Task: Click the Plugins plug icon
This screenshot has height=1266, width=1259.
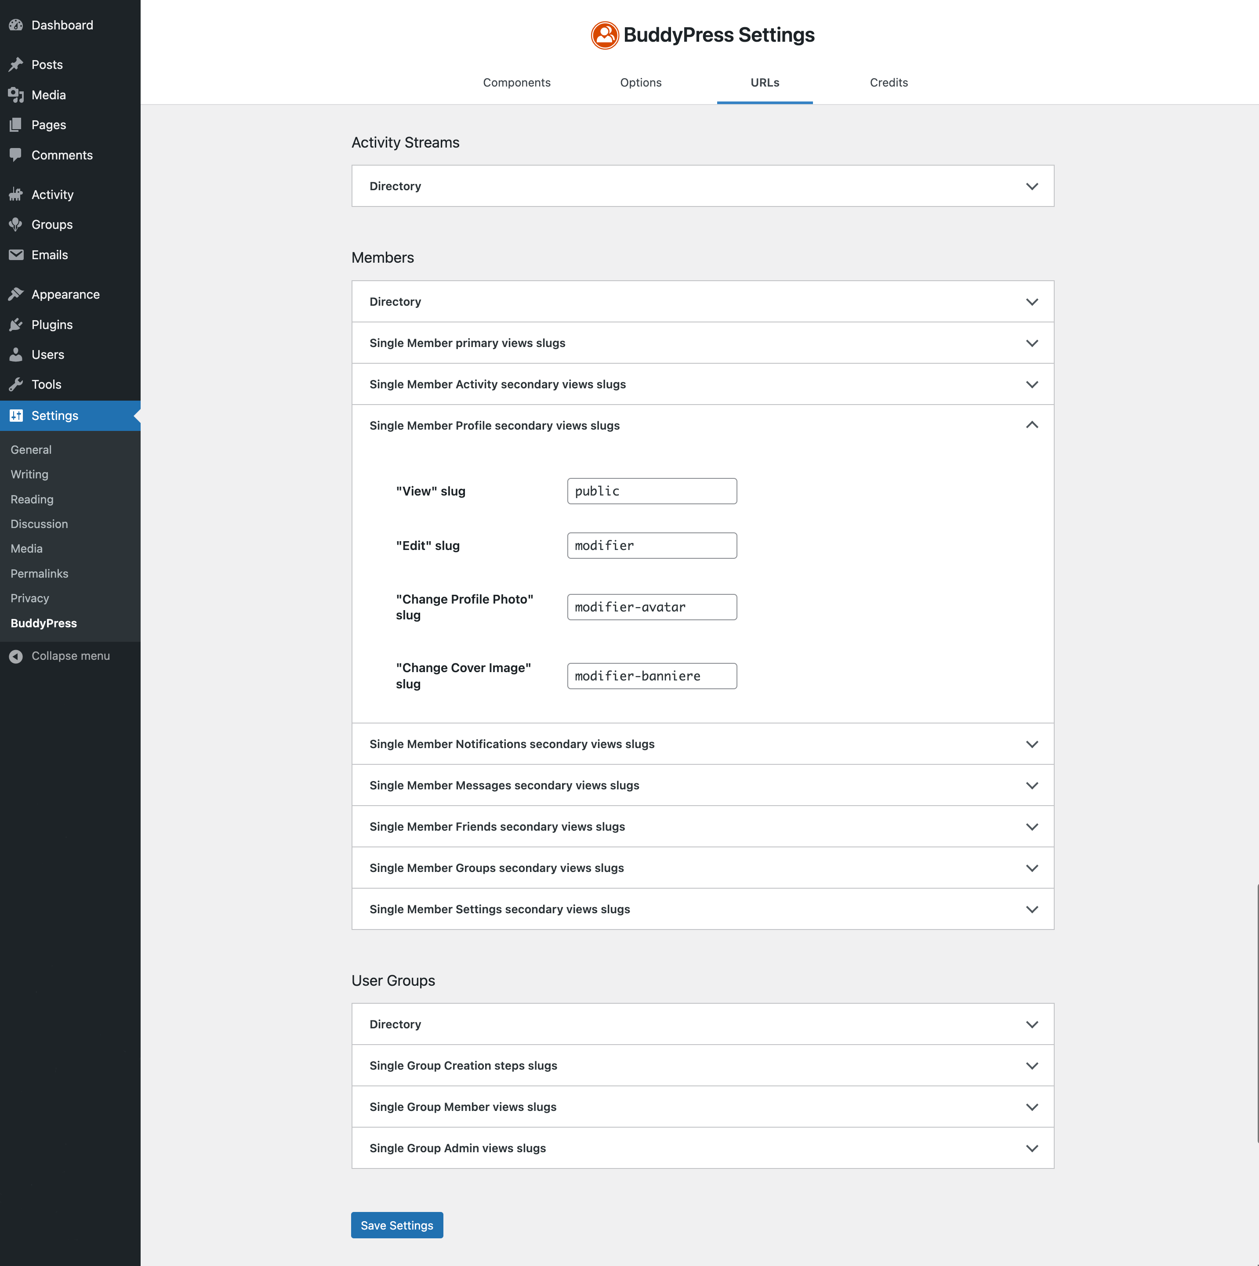Action: click(x=16, y=325)
